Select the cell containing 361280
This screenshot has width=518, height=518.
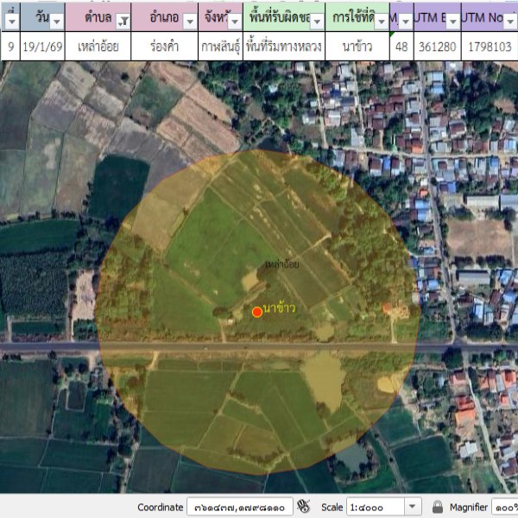coord(437,47)
